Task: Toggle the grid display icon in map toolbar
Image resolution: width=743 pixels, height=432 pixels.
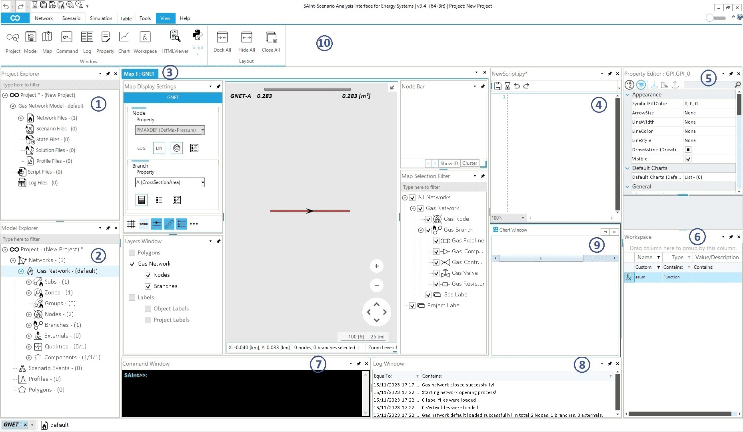Action: tap(131, 224)
